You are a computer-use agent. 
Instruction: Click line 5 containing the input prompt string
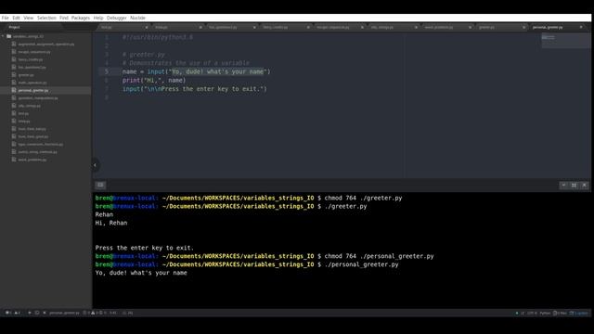click(196, 71)
